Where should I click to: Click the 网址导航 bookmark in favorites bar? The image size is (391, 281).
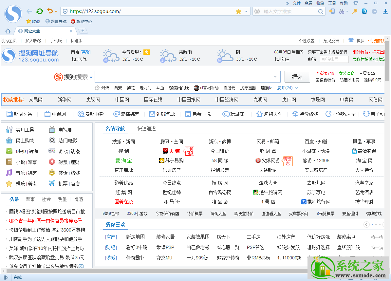pos(56,21)
